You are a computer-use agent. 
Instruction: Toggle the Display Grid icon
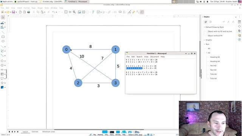[66, 12]
